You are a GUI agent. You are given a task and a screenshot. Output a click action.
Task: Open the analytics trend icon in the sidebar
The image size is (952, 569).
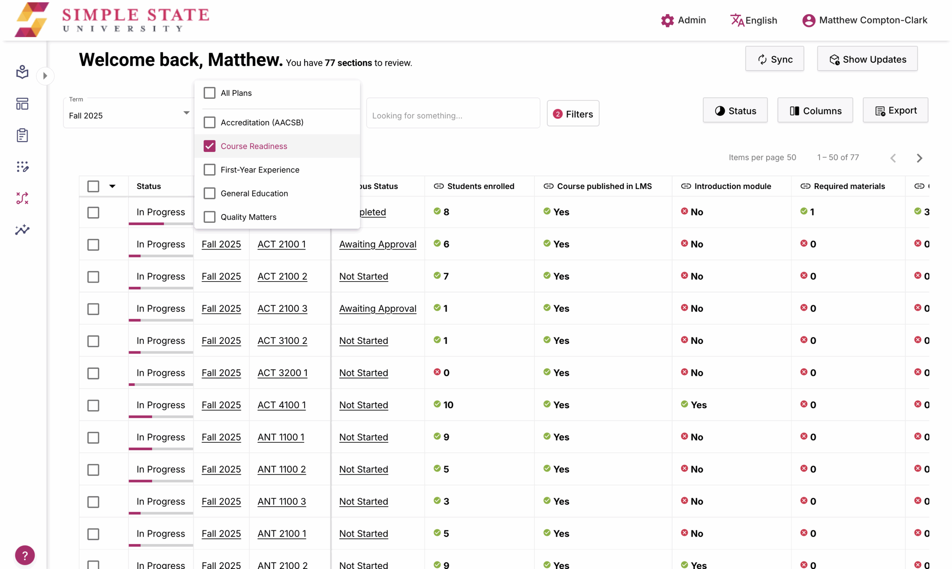coord(22,230)
